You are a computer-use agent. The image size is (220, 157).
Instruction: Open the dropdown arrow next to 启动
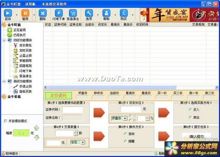point(17,15)
